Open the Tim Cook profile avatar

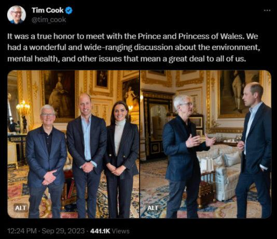pos(17,15)
